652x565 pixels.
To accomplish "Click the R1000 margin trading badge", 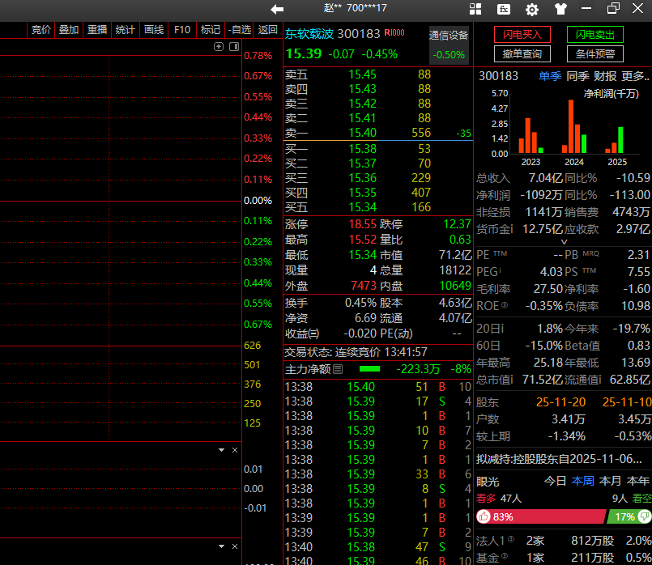I will [394, 32].
